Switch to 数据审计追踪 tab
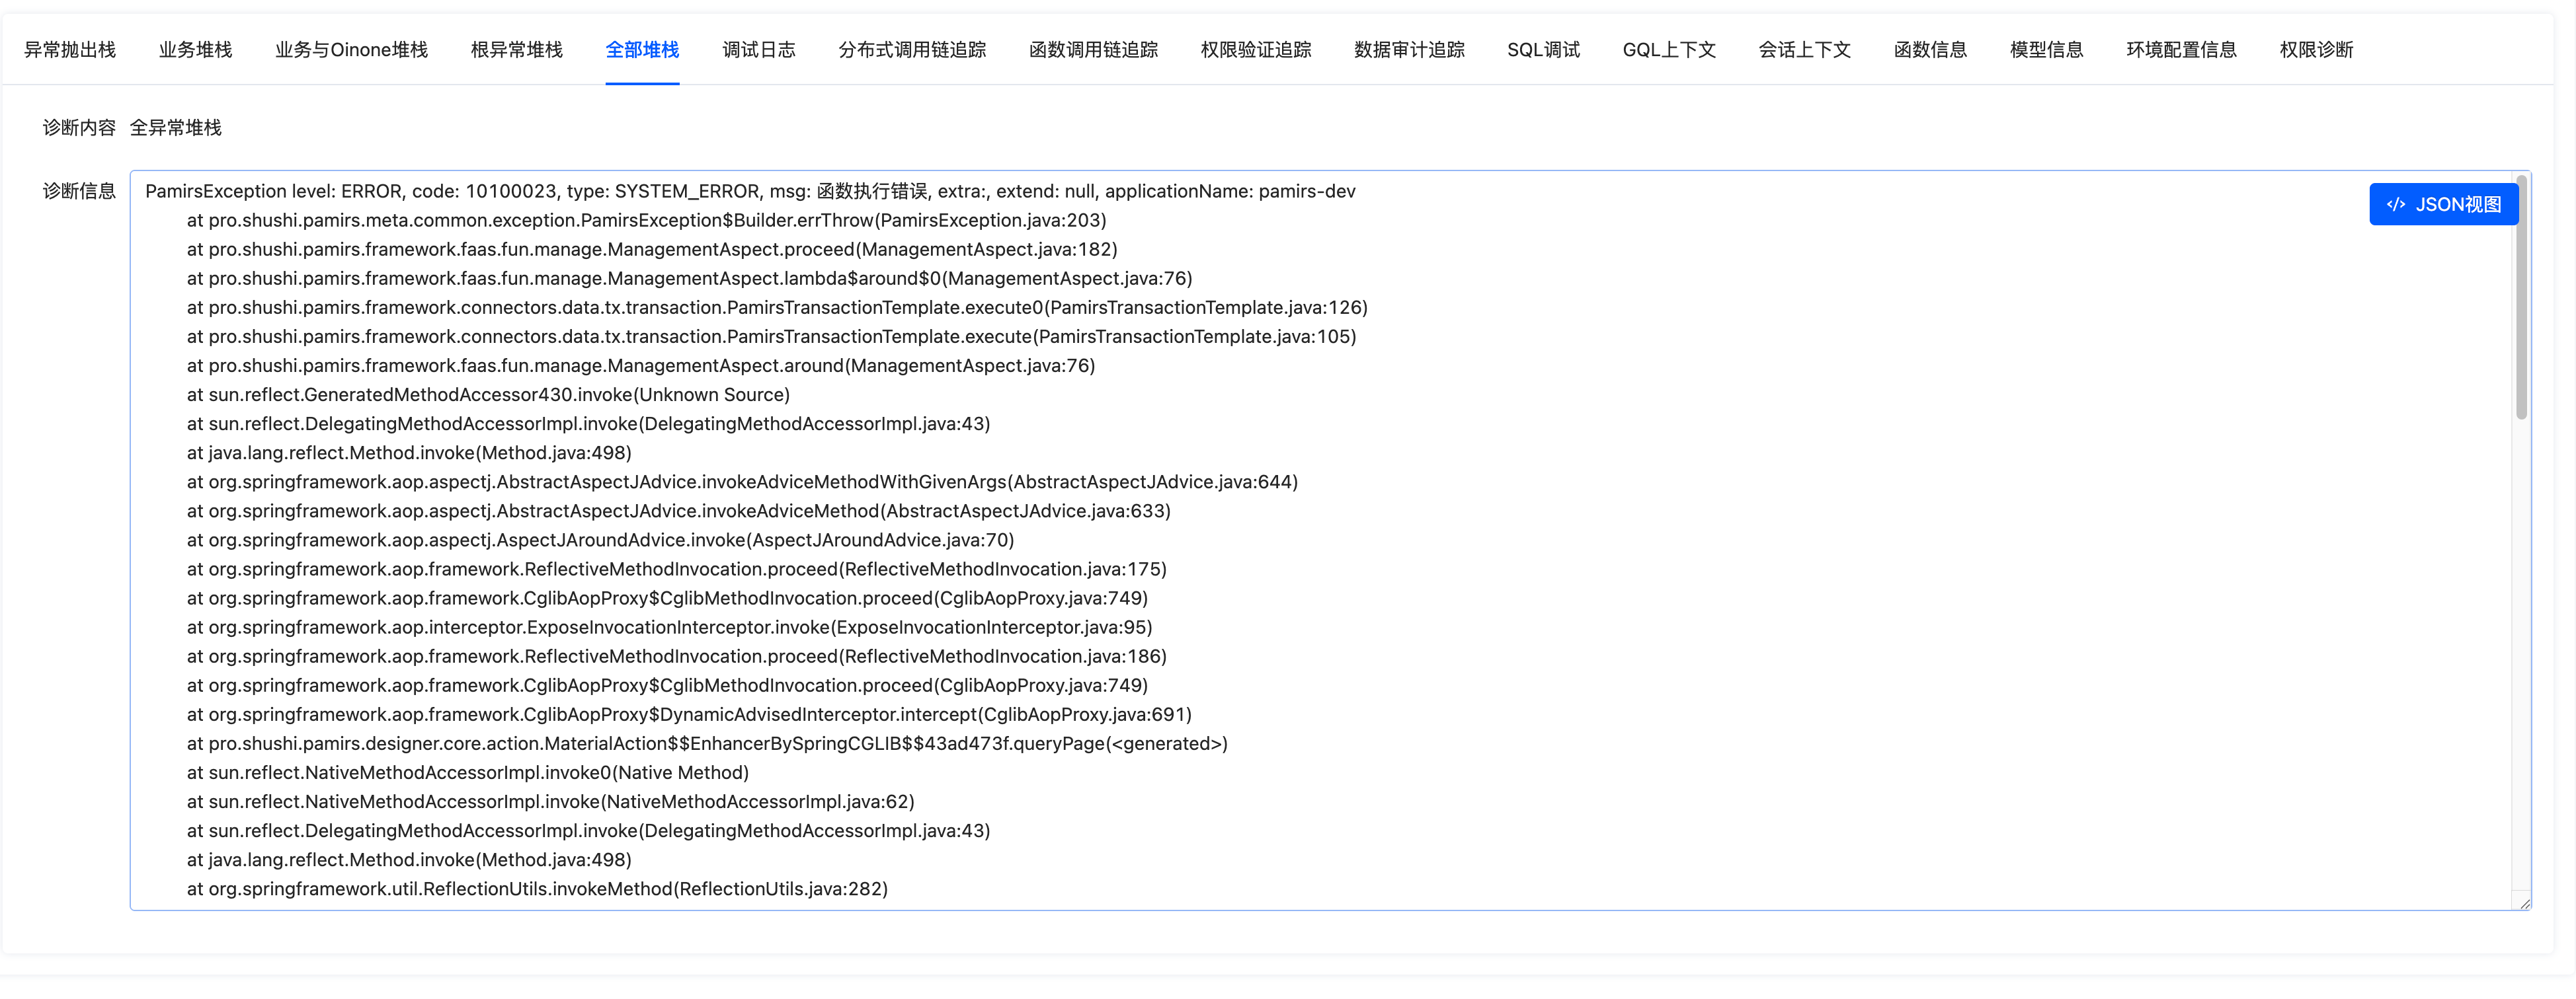This screenshot has width=2576, height=999. [x=1408, y=50]
